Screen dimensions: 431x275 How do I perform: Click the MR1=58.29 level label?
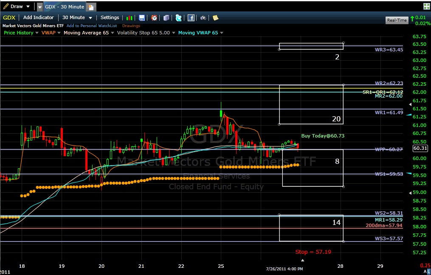[389, 220]
